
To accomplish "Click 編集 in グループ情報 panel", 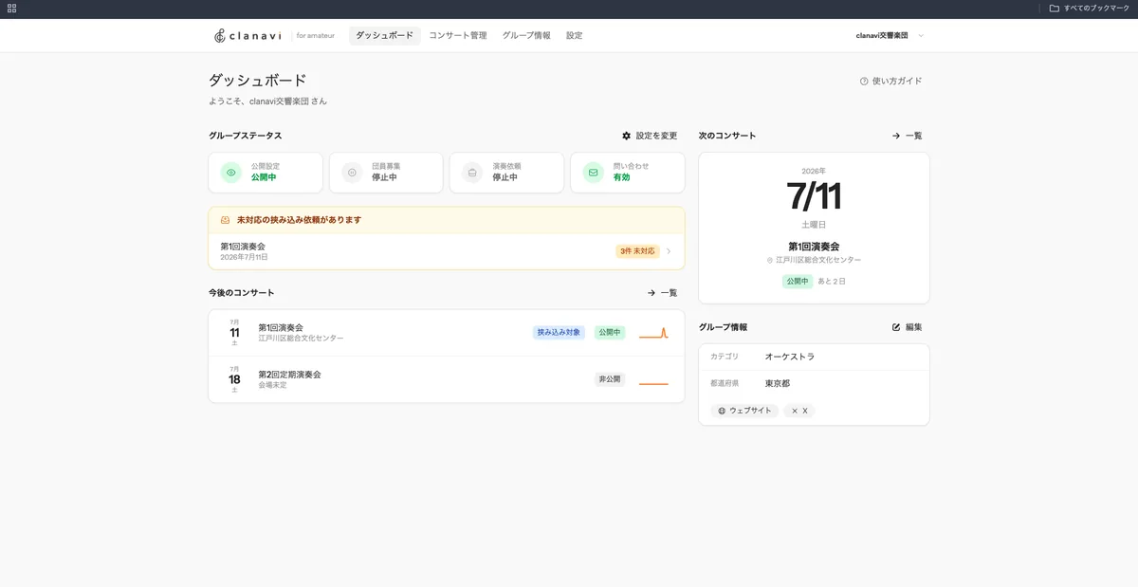I will click(908, 327).
